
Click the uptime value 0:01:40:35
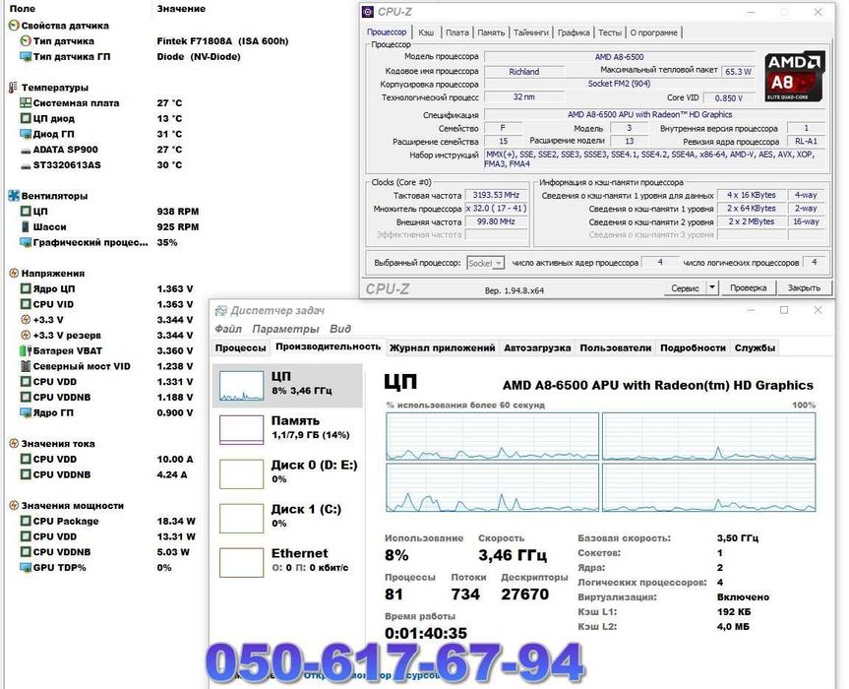426,633
